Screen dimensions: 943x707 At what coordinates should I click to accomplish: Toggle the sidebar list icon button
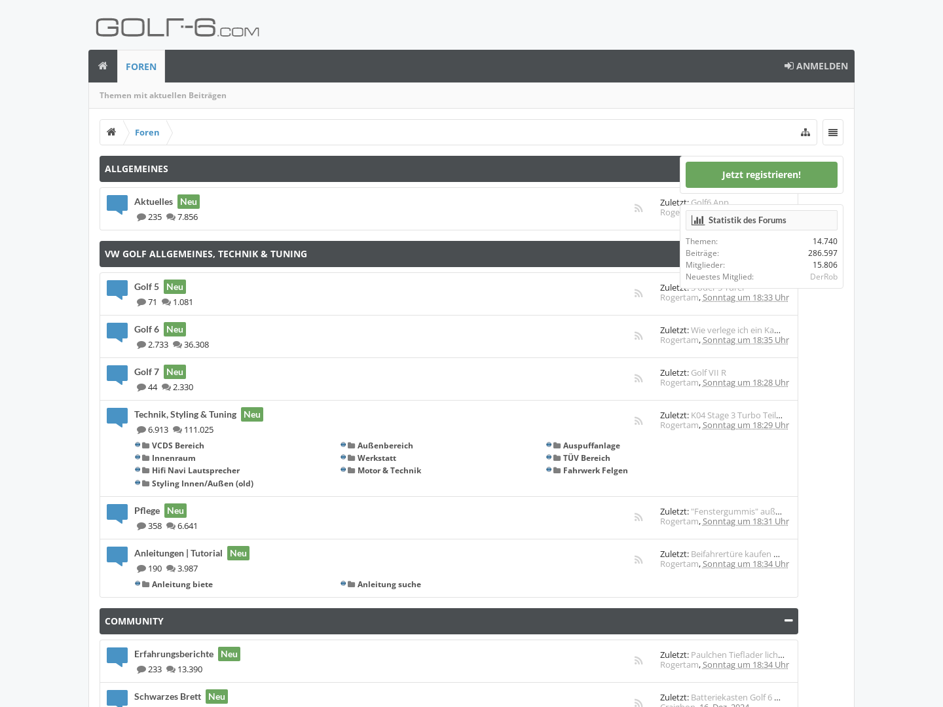coord(833,132)
